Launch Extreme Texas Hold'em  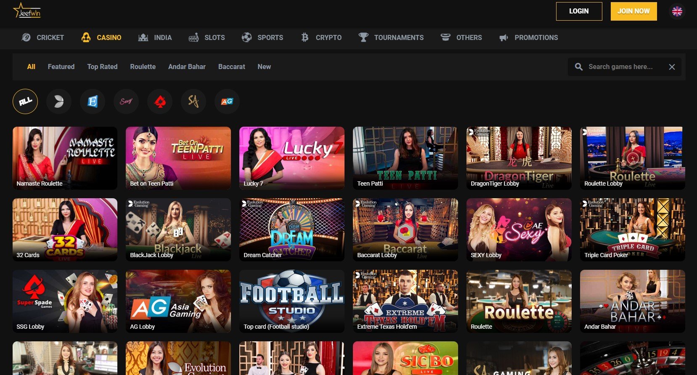[x=405, y=301]
